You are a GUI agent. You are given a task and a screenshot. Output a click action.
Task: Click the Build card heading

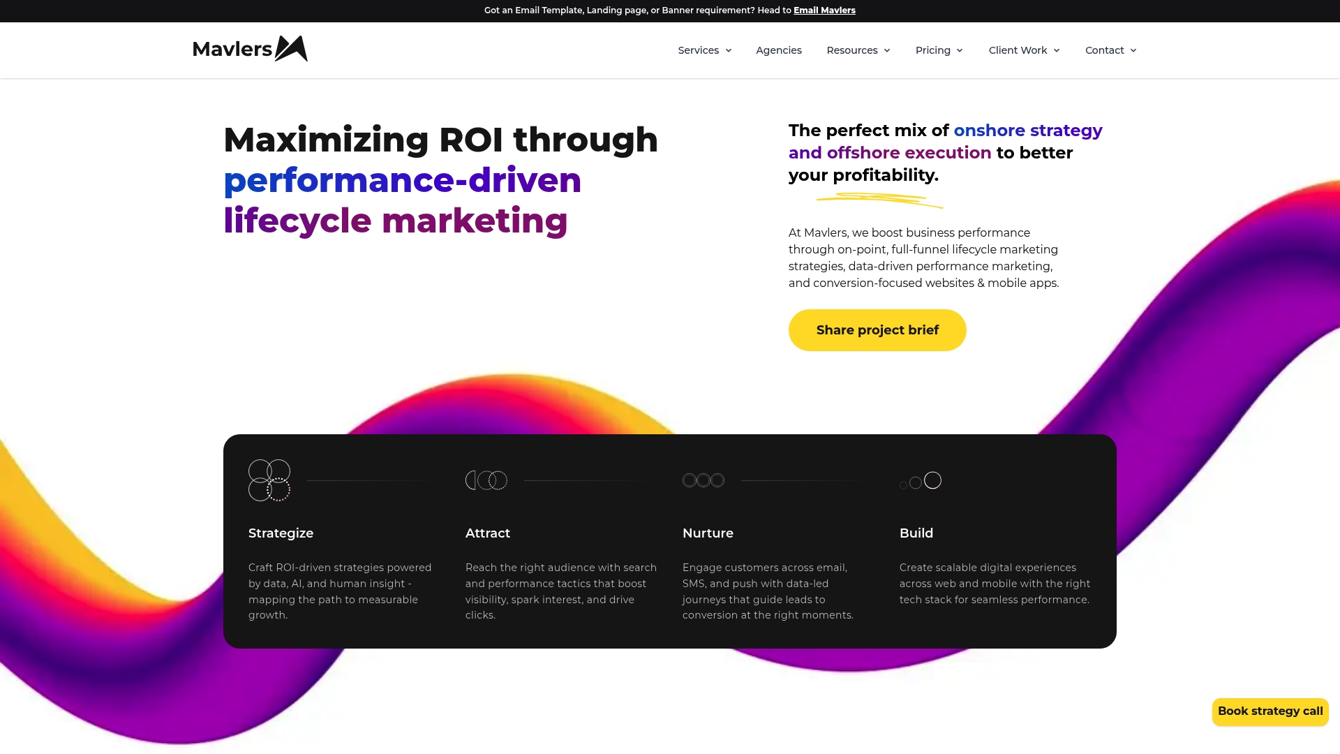[x=916, y=533]
